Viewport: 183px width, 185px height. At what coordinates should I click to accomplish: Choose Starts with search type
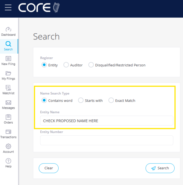click(81, 100)
